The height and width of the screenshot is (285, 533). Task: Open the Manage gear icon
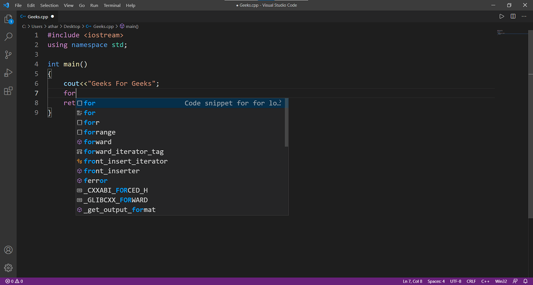coord(8,268)
